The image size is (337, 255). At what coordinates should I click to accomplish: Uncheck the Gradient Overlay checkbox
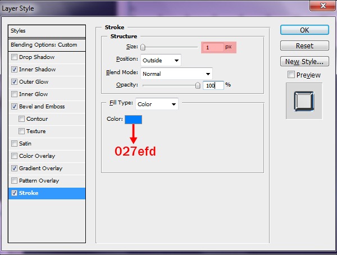click(x=14, y=168)
